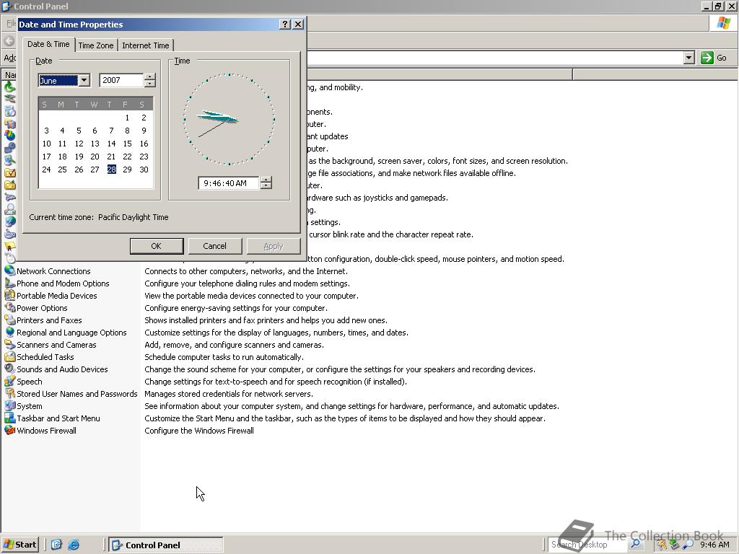Select day 30 in the calendar
739x554 pixels.
[x=144, y=170]
